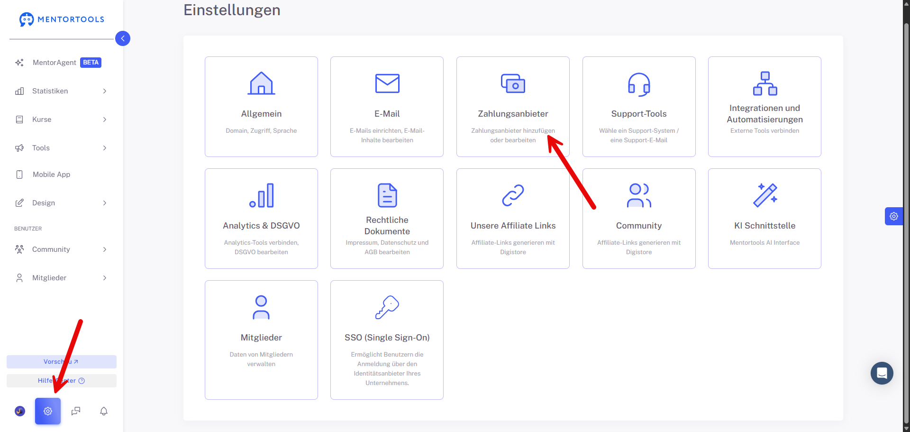Viewport: 910px width, 432px height.
Task: Open the chat messages icon
Action: tap(76, 411)
